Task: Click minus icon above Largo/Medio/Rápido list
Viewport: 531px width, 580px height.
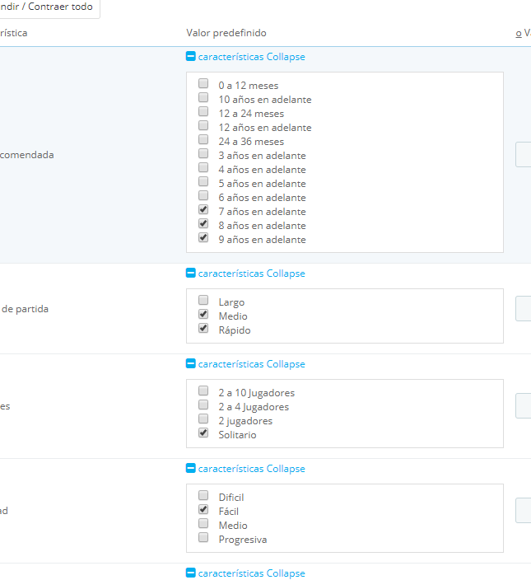Action: (191, 273)
